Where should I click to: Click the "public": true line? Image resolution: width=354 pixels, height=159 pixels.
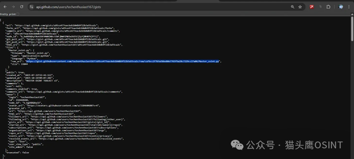[15, 72]
